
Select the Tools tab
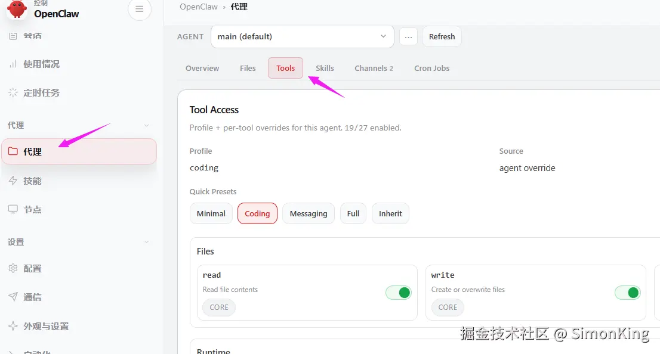click(x=285, y=68)
